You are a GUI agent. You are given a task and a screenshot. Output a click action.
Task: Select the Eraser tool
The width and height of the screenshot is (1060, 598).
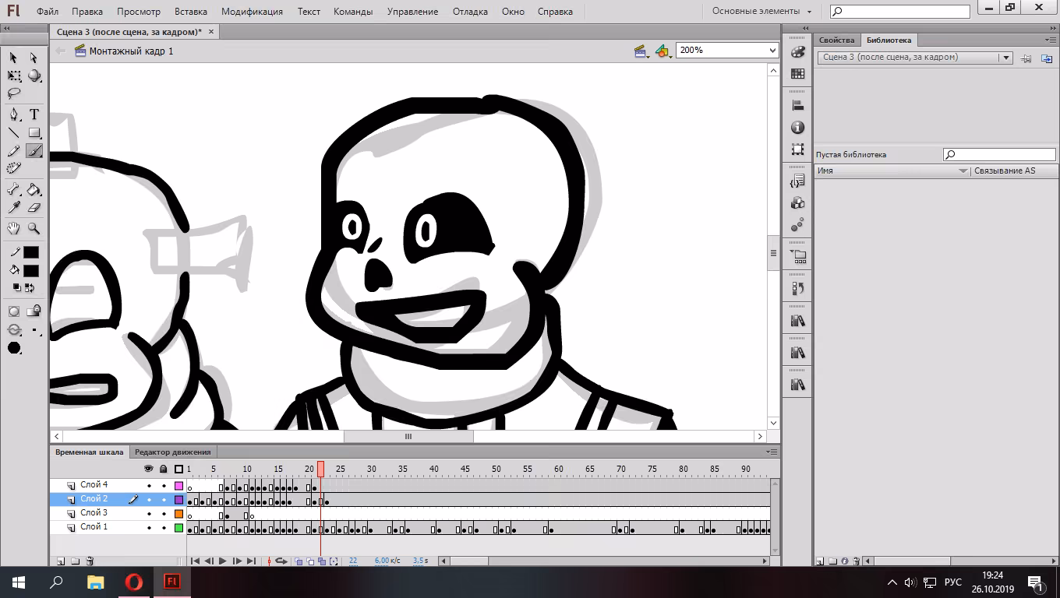(x=34, y=208)
